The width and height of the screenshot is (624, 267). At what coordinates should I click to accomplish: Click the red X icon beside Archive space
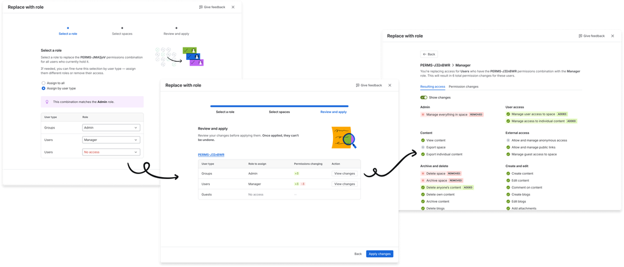(x=423, y=180)
